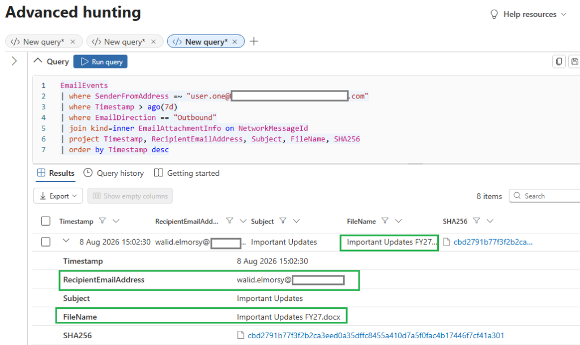580x345 pixels.
Task: Close the first New query tab
Action: [73, 42]
